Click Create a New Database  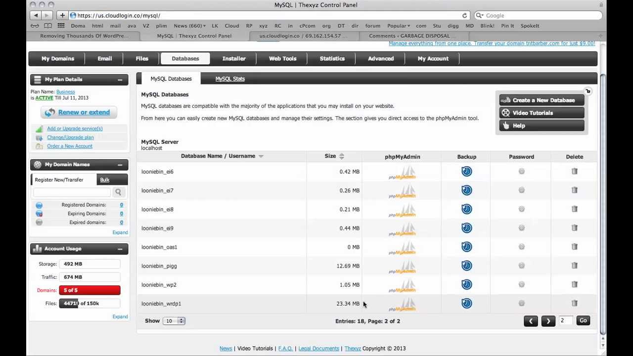coord(542,100)
